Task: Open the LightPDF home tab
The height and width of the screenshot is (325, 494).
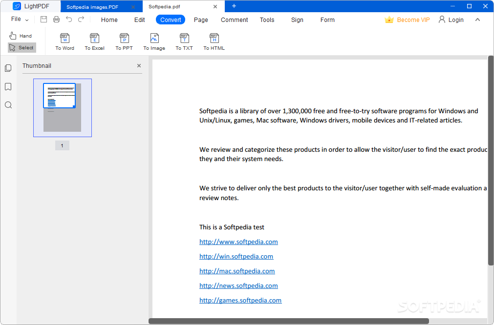Action: coord(31,6)
